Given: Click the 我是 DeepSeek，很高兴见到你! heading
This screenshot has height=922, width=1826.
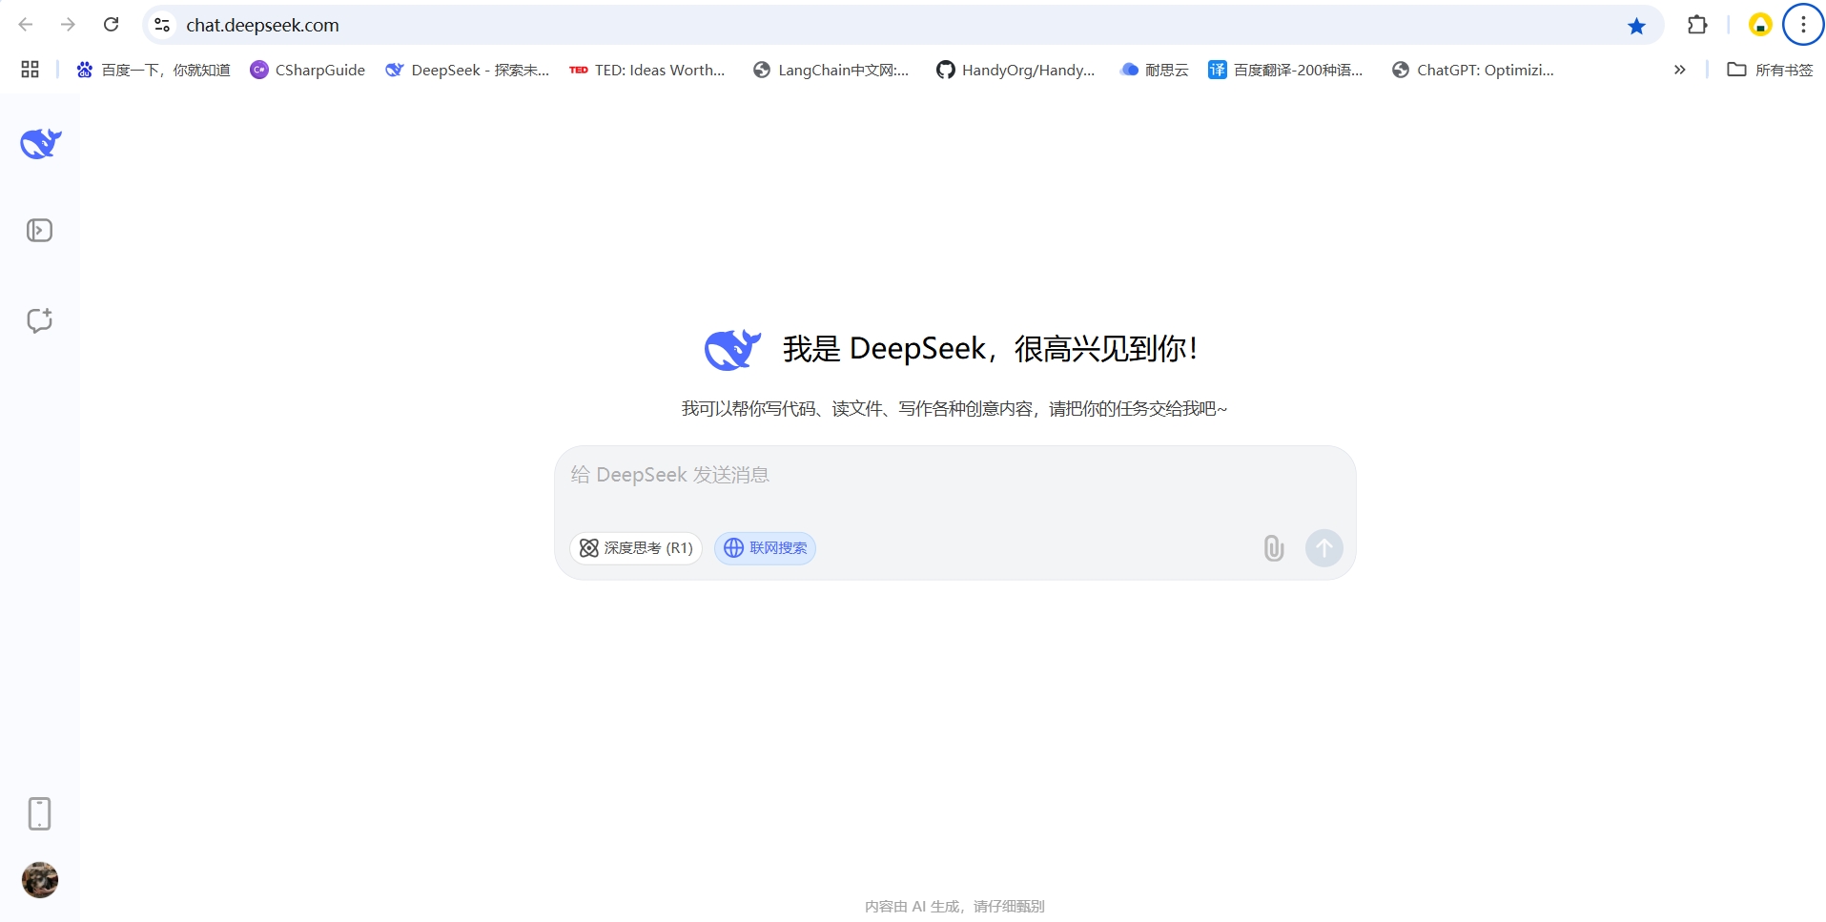Looking at the screenshot, I should point(990,349).
